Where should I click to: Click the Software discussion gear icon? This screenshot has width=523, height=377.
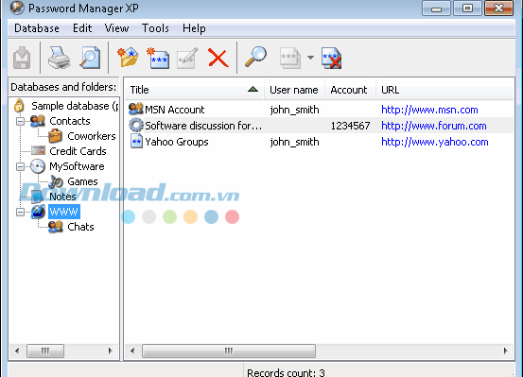[136, 126]
